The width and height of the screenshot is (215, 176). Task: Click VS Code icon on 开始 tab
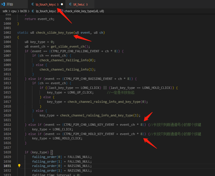[3, 4]
